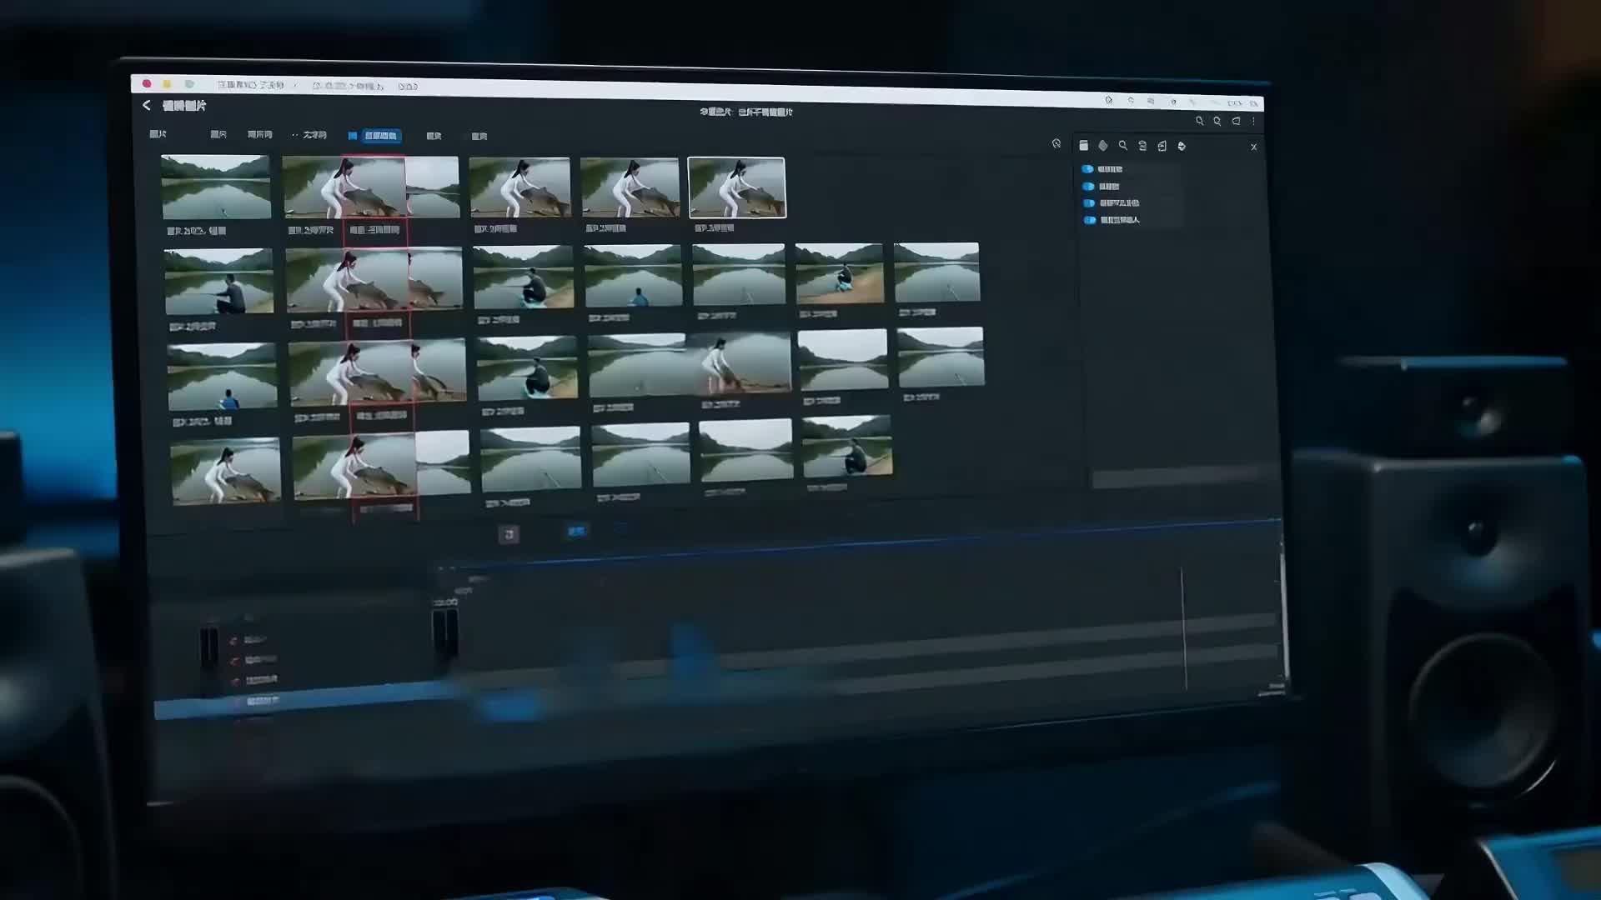Select the white list icon in side panel toolbar
The width and height of the screenshot is (1601, 900).
pos(1084,146)
